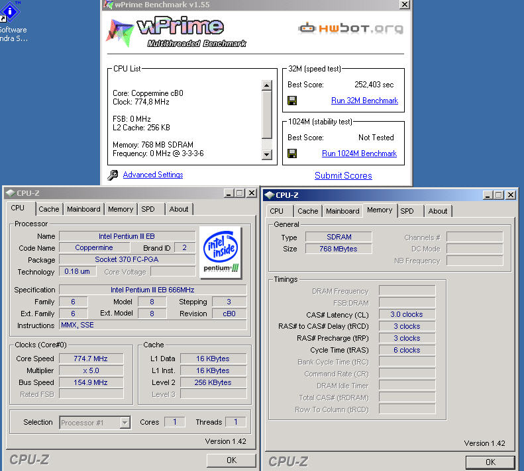This screenshot has height=471, width=524.
Task: Open About tab in left CPU-Z
Action: point(179,209)
